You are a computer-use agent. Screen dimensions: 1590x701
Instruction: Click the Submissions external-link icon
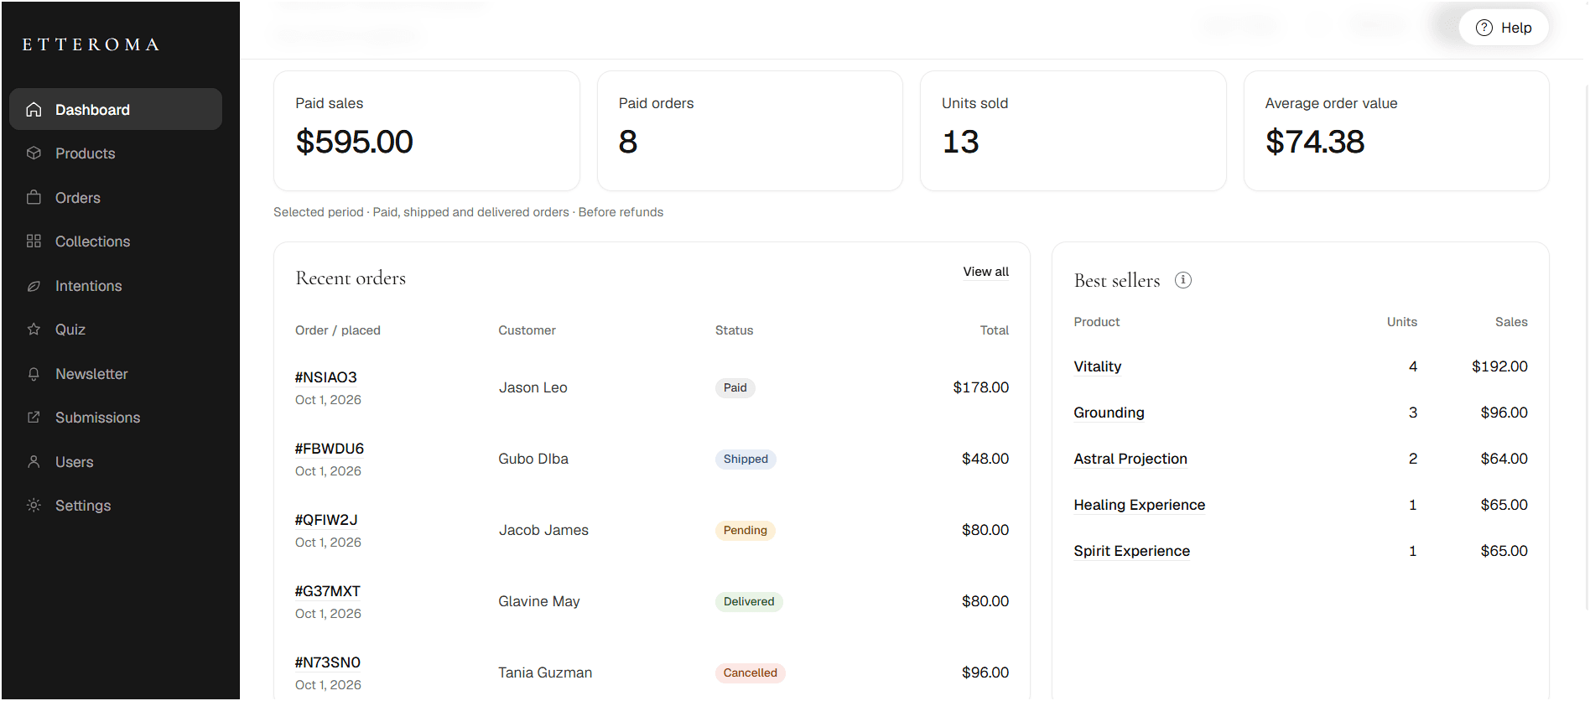[x=34, y=418]
